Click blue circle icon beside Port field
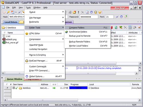Screen dimensions: 143x107 121,17
